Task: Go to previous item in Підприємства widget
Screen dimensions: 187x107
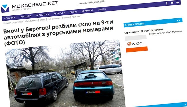Action: [x=177, y=20]
